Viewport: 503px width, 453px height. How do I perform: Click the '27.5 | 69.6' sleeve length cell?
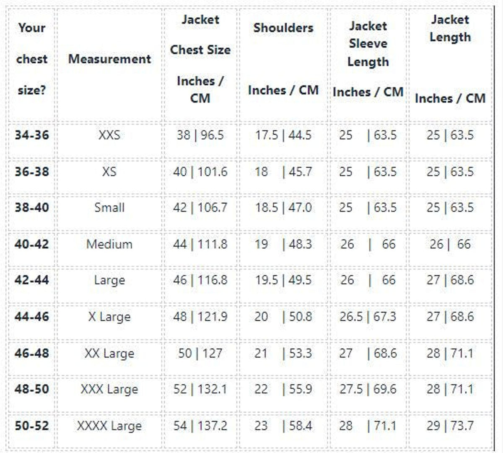click(368, 389)
